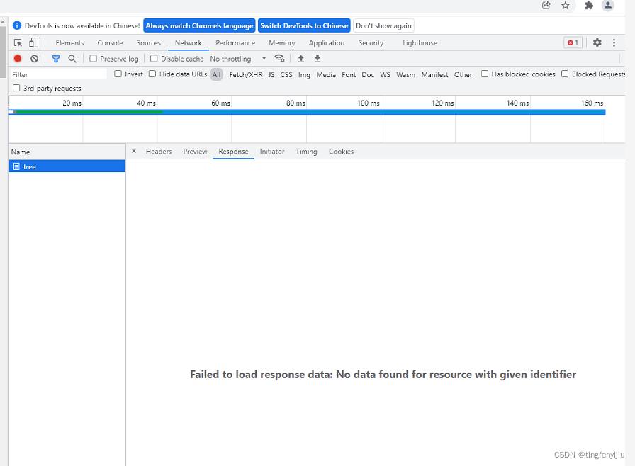Check Disable cache
The height and width of the screenshot is (466, 635).
(152, 58)
